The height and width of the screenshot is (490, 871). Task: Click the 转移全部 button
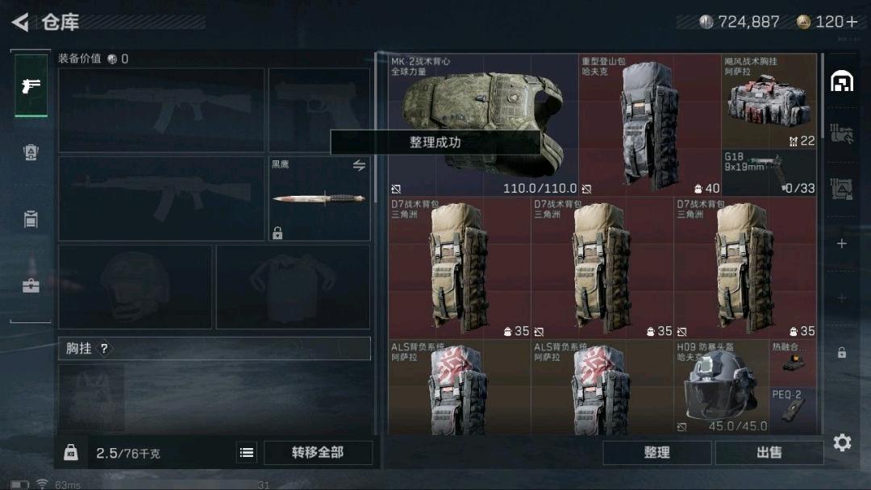318,452
